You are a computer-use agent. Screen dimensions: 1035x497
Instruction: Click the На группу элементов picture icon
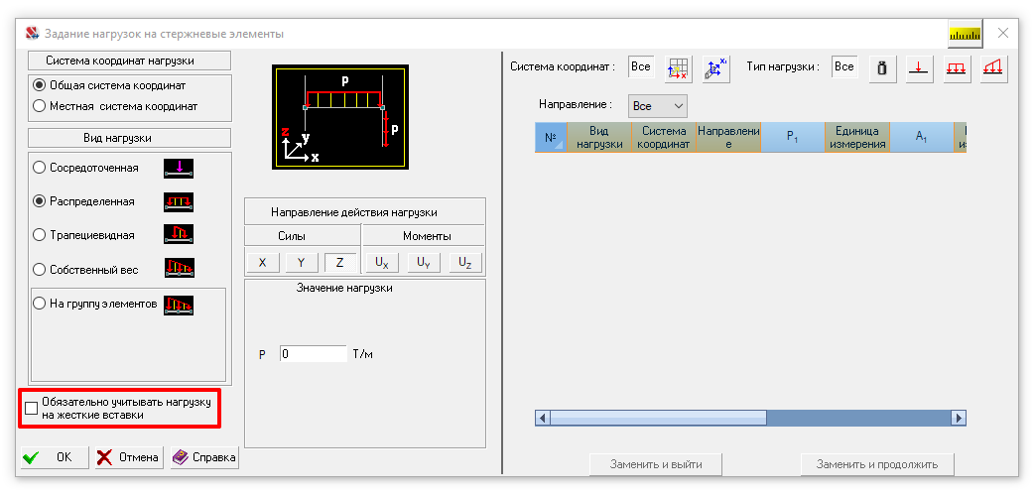pyautogui.click(x=179, y=305)
